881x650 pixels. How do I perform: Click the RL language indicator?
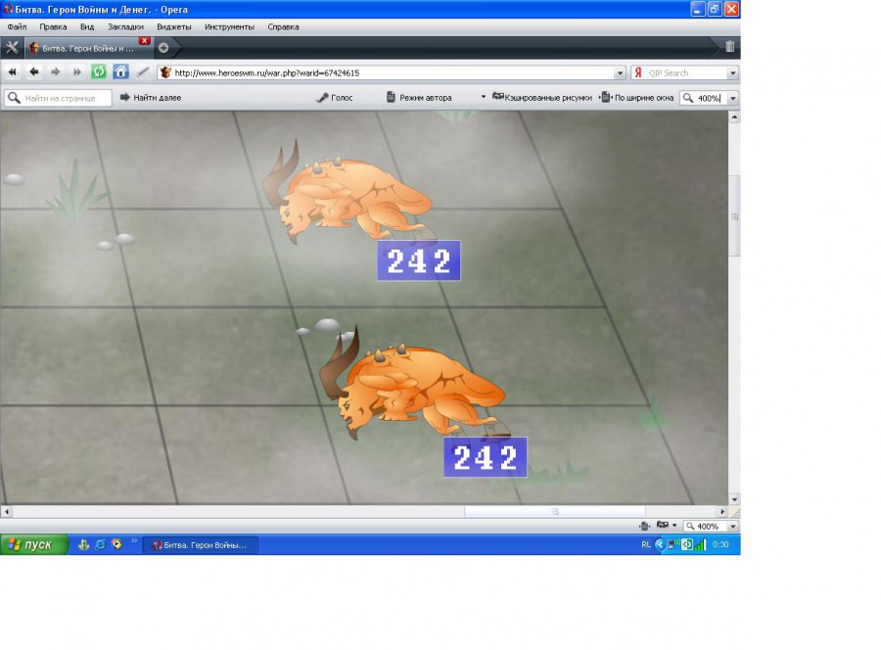coord(646,544)
